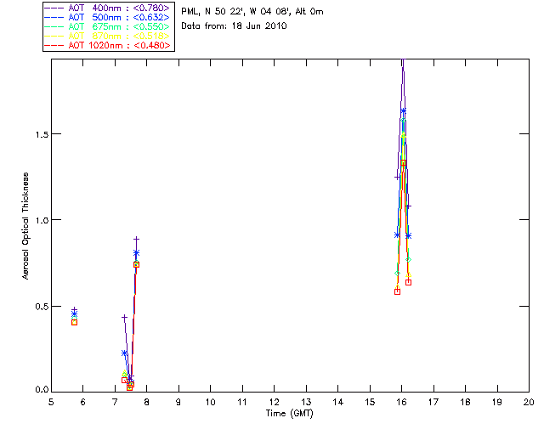Click the purple dashed line sample in legend

[x=54, y=8]
